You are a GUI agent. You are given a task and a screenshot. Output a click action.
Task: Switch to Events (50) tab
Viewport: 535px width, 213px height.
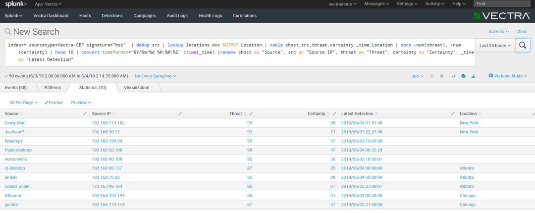[x=16, y=88]
